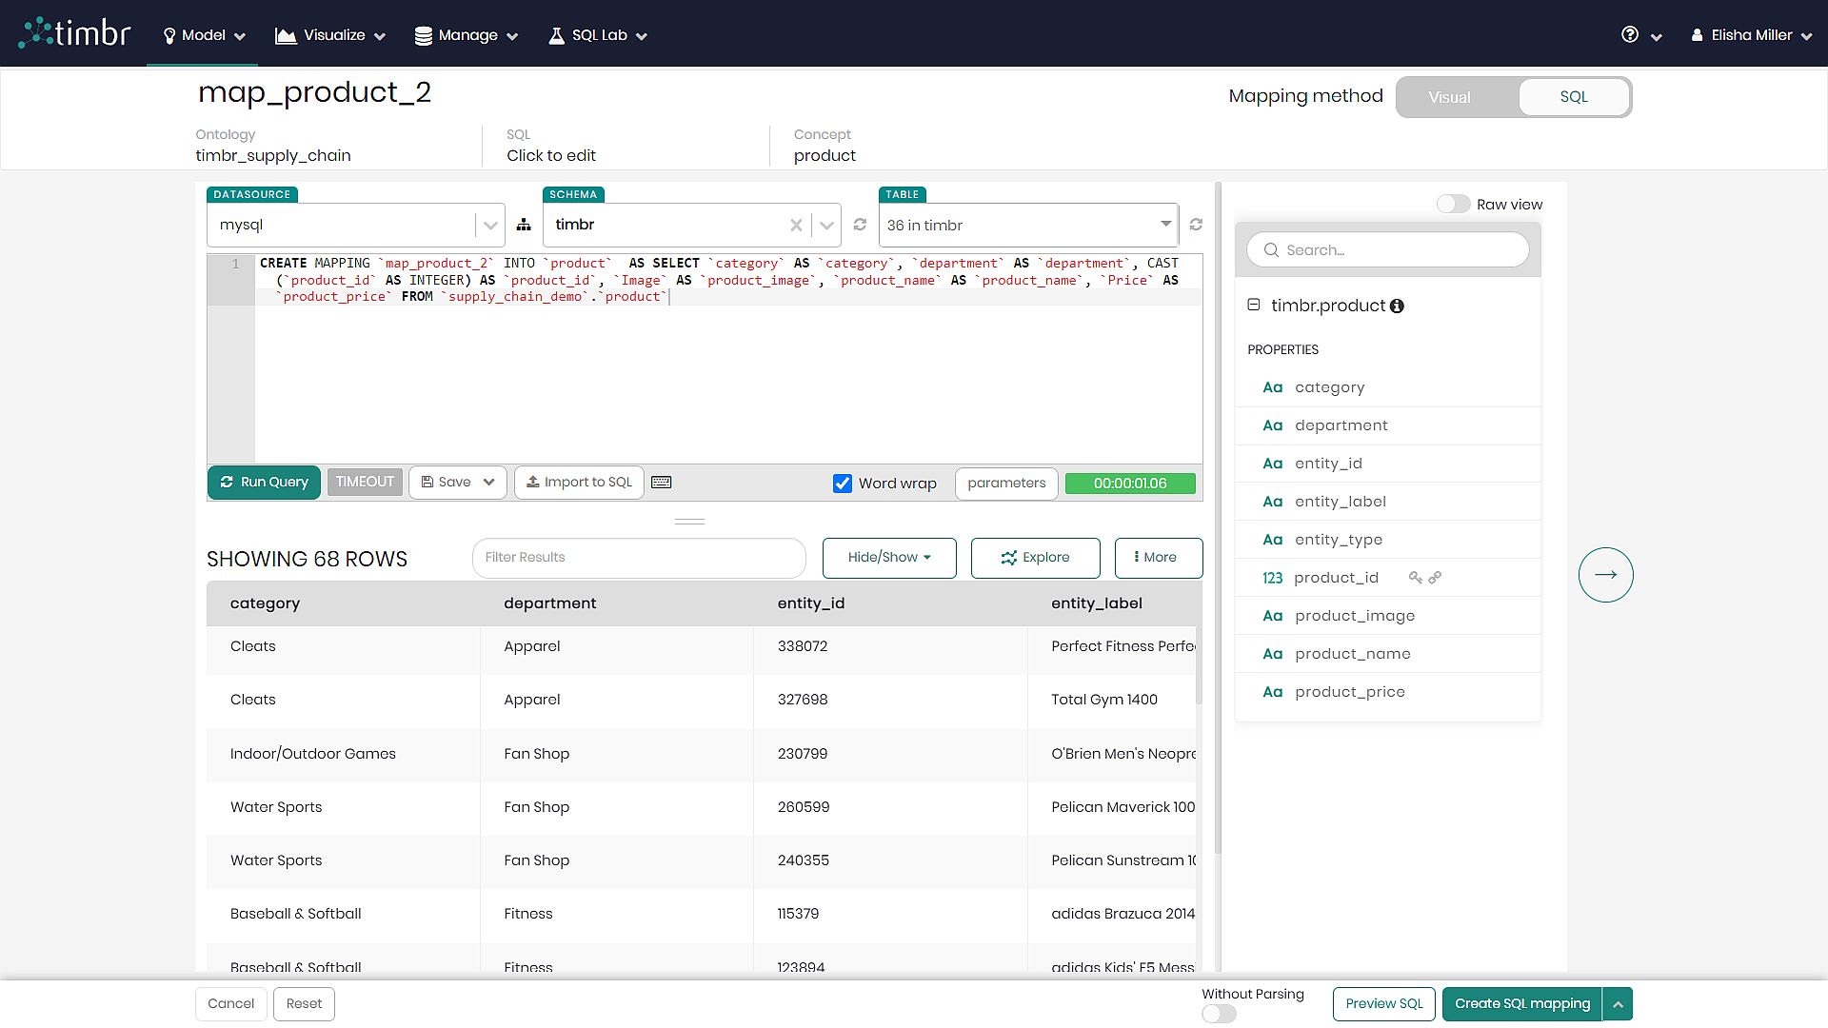Refresh the table list
The image size is (1828, 1028).
[x=1196, y=225]
